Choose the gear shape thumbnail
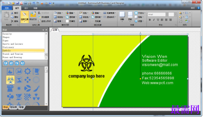Viewport: 205px width, 119px height. 28,71
